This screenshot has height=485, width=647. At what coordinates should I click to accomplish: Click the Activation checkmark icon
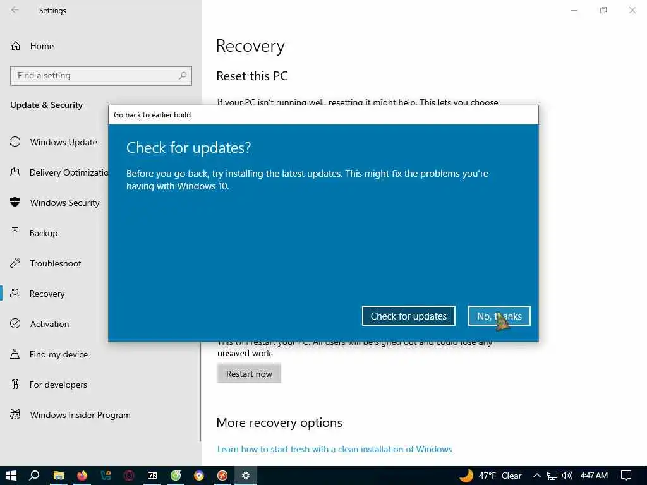(x=15, y=323)
